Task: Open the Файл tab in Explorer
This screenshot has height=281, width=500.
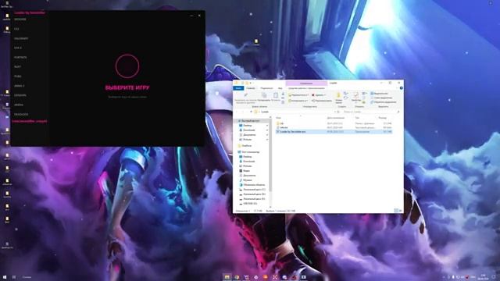Action: point(238,88)
